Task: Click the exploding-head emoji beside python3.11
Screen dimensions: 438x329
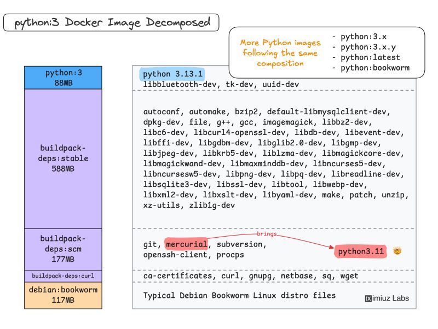Action: tap(397, 251)
